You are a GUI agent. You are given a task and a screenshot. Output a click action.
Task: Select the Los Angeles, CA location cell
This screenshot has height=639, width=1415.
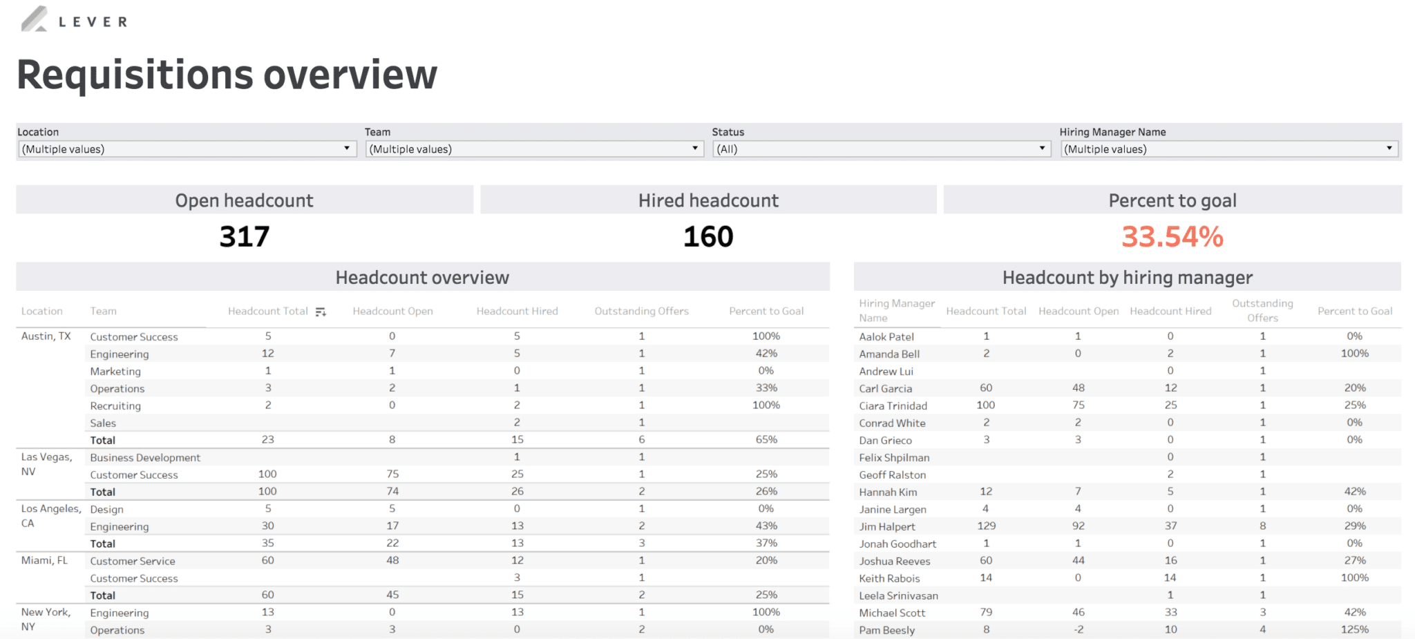(x=50, y=516)
